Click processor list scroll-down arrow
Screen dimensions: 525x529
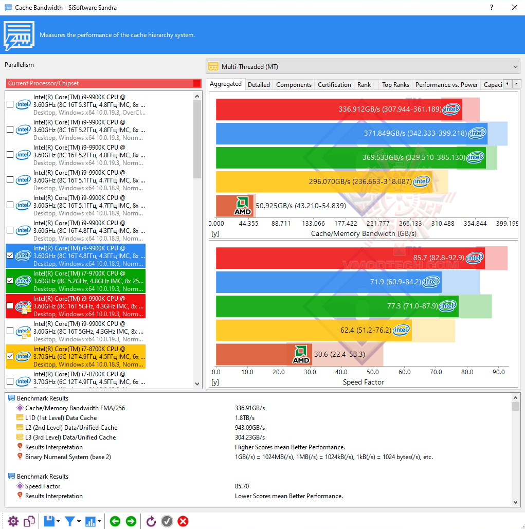(197, 384)
